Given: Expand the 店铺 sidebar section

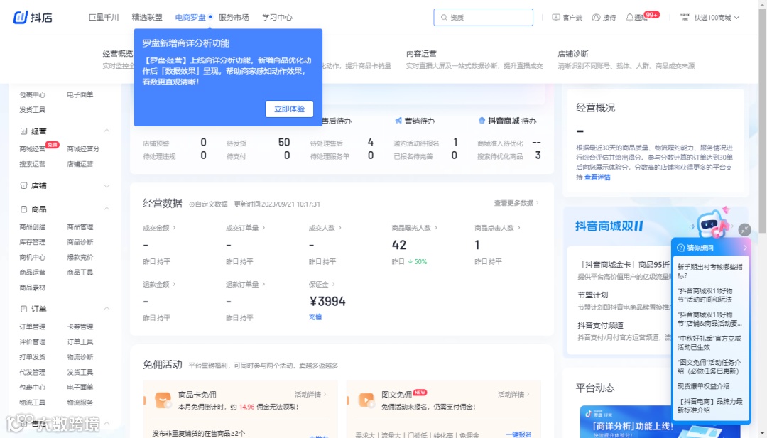Looking at the screenshot, I should coord(107,186).
